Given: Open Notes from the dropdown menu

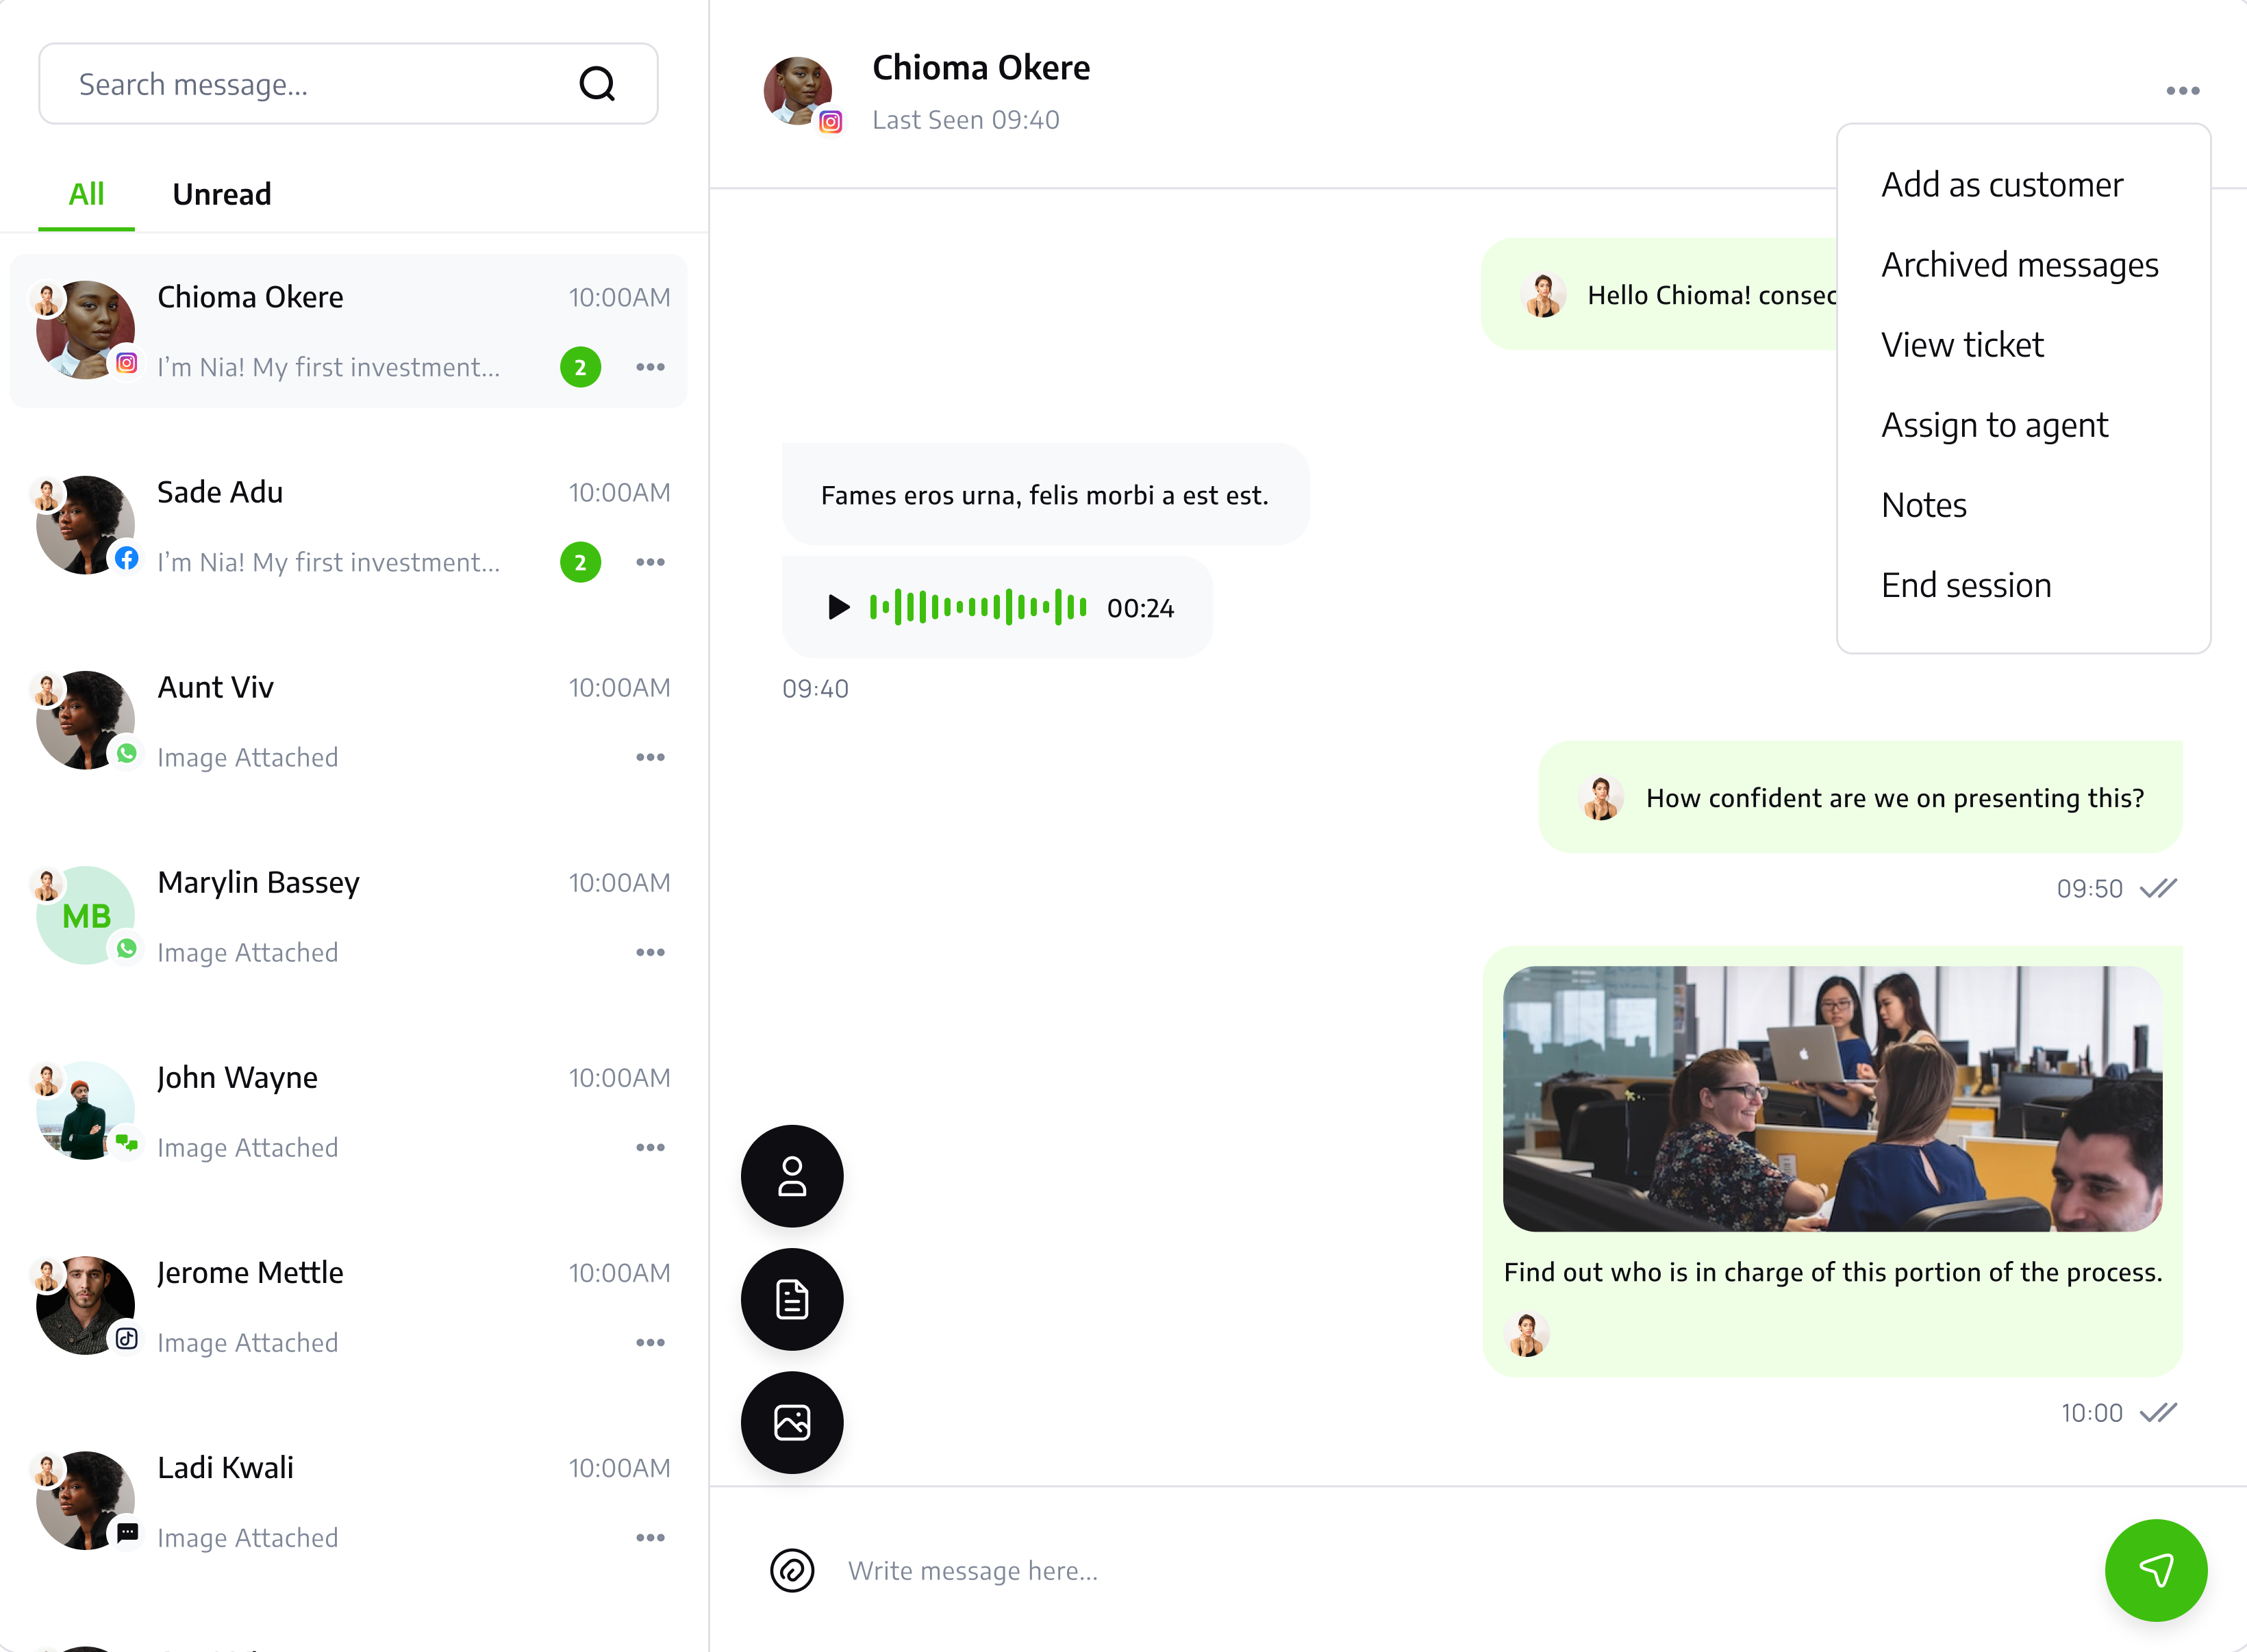Looking at the screenshot, I should point(1924,505).
